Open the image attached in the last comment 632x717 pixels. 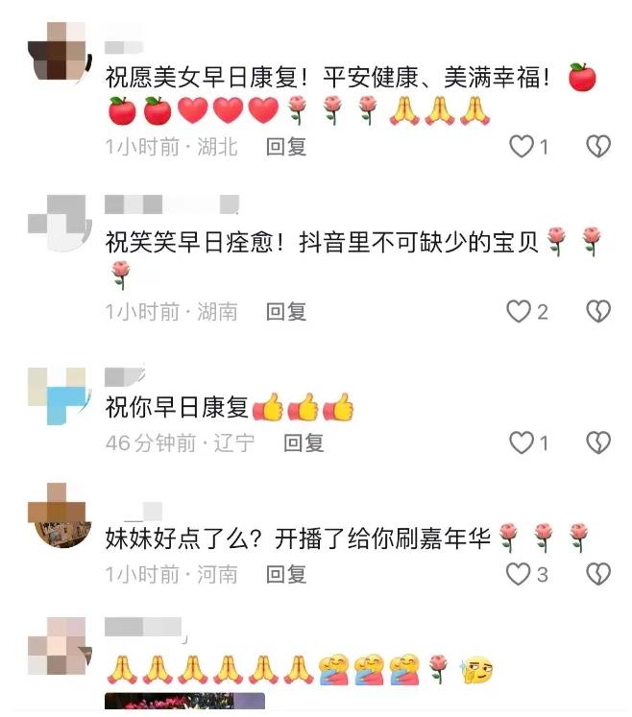click(x=184, y=702)
